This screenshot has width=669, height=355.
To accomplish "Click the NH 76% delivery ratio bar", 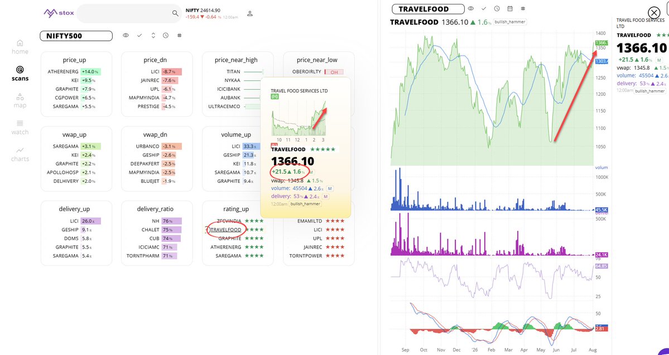I will [x=171, y=221].
